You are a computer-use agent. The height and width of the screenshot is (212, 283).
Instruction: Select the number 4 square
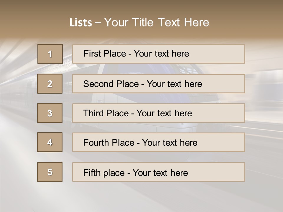50,142
